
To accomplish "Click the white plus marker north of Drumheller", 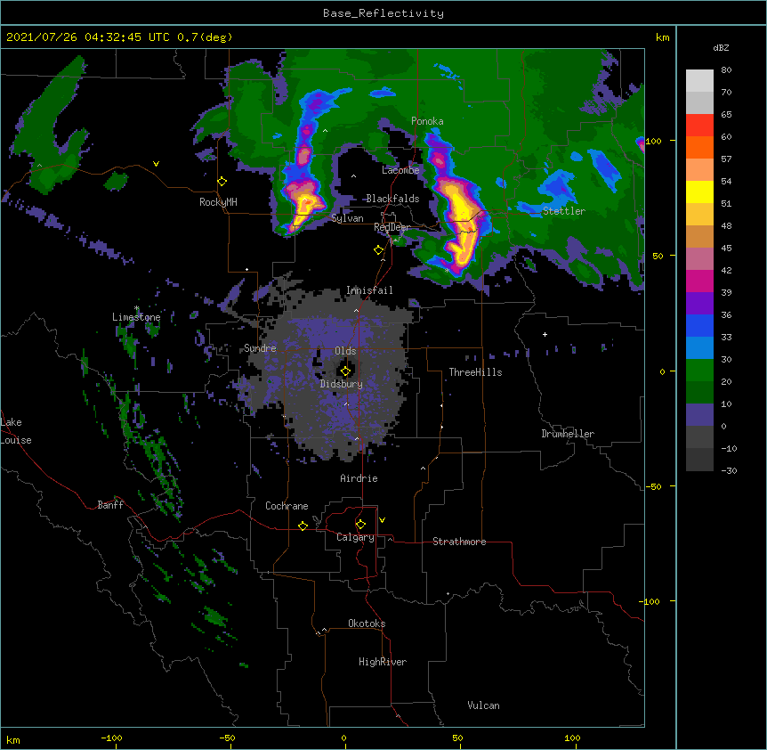I will (545, 334).
